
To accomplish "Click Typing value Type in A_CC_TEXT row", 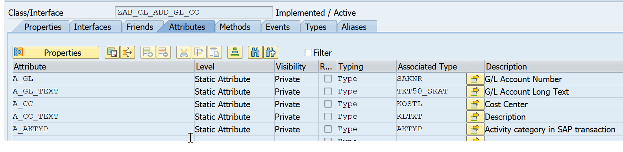I will click(x=348, y=117).
